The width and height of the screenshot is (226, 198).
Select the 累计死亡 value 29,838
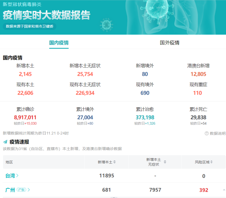click(198, 117)
